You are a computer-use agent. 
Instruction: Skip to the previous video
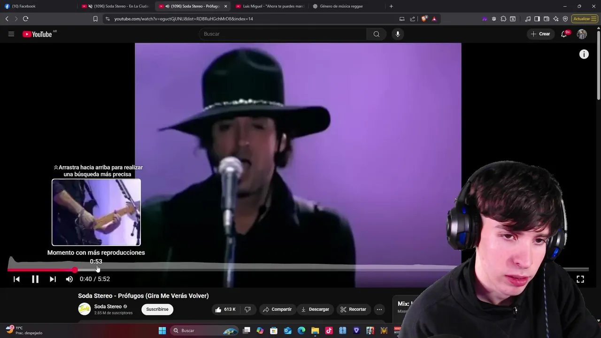tap(16, 279)
